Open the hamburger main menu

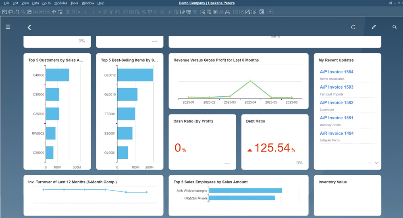coord(8,27)
